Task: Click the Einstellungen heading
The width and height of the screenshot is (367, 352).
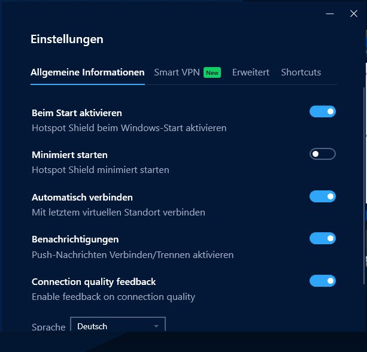Action: pos(67,40)
